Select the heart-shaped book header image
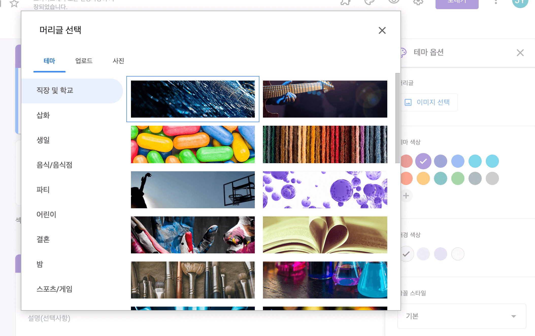 pos(325,235)
